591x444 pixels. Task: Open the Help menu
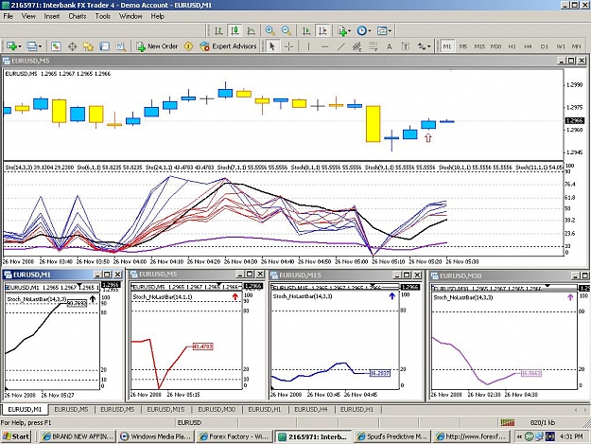158,16
